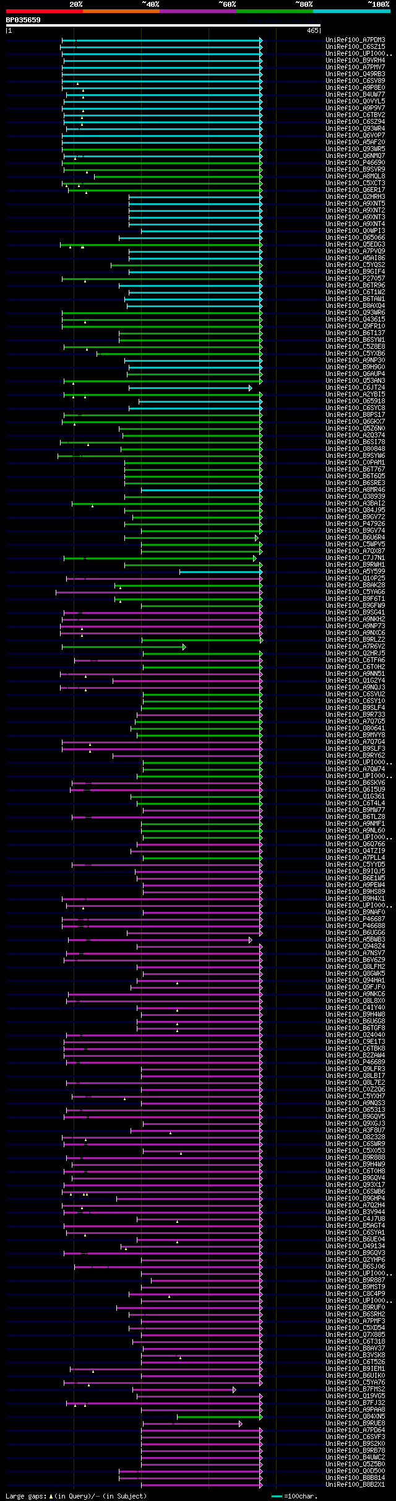396x1501 pixels.
Task: Open hit UniRef100_B4UW77
Action: click(355, 95)
